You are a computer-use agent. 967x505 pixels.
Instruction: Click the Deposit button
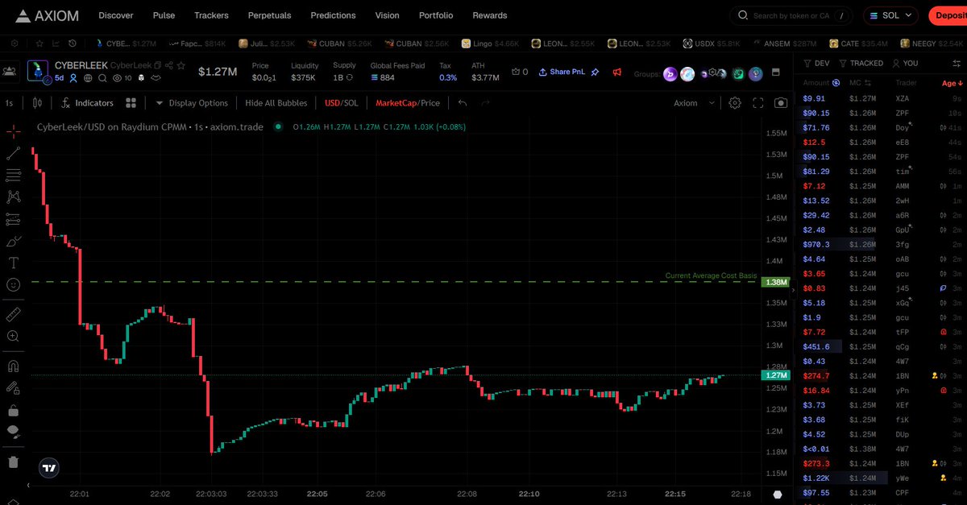947,15
